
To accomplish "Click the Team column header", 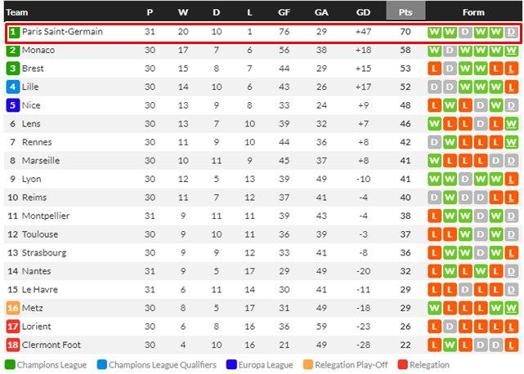I will point(17,12).
